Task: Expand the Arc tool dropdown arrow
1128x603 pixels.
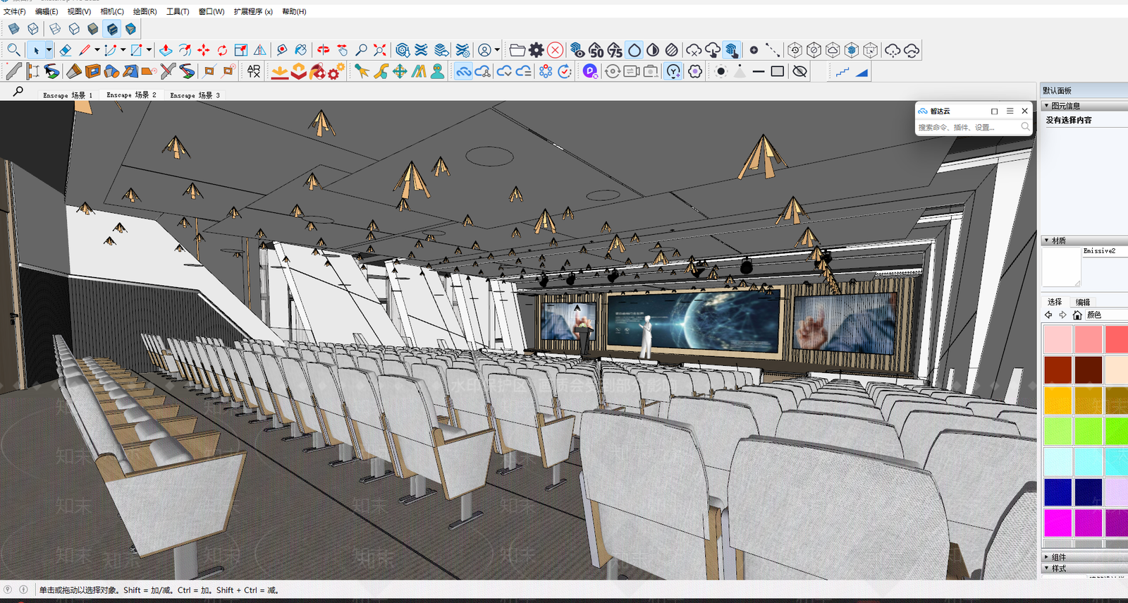Action: coord(123,50)
